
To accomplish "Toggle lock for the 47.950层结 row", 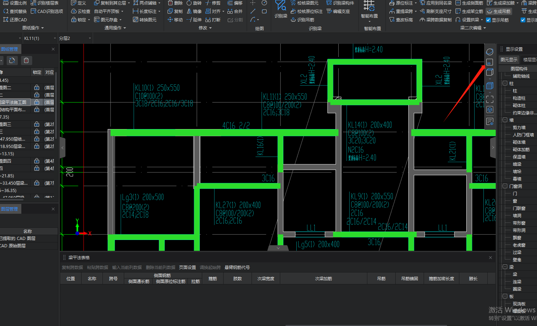I will [37, 139].
